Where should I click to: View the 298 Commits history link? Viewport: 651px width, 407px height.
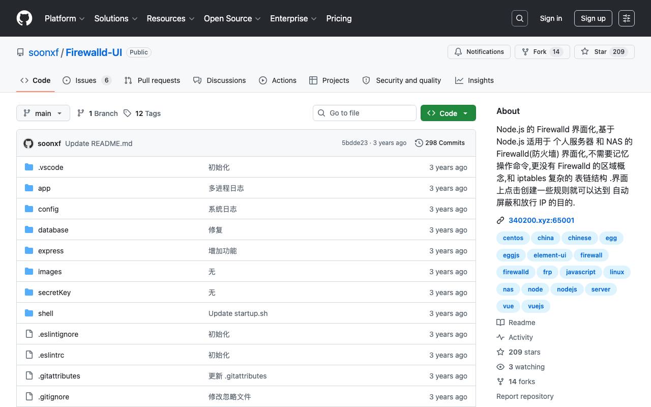(440, 143)
